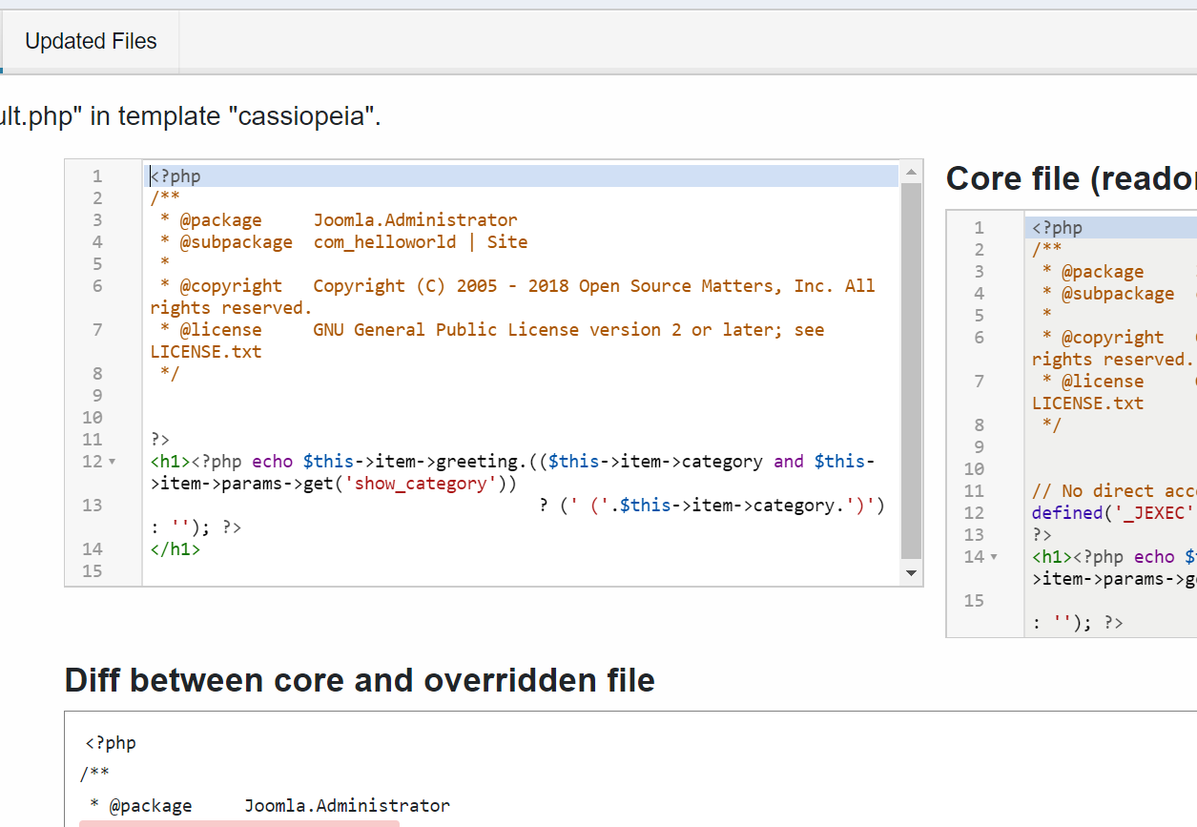Click "@package Joomla.Administrator" line in override editor
Screen dimensions: 1197x827
[x=339, y=220]
